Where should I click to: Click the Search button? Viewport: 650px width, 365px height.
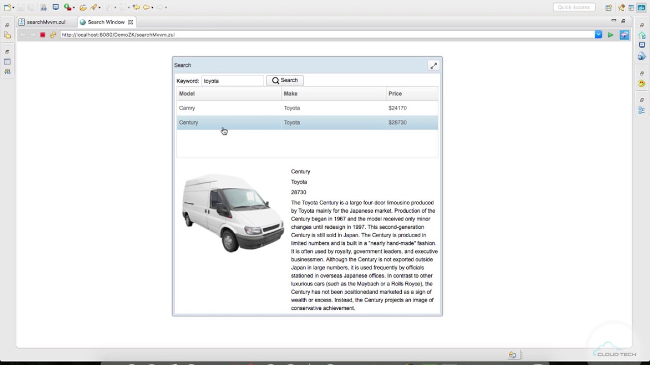tap(285, 80)
